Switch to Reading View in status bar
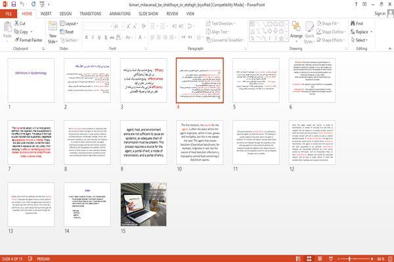Viewport: 394px width, 262px height. (x=320, y=259)
